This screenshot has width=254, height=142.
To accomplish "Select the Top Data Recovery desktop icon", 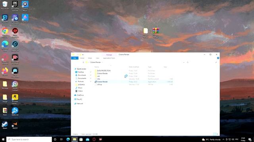I will point(15,19).
